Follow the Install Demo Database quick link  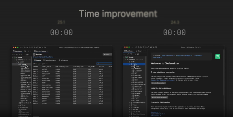coord(184,56)
